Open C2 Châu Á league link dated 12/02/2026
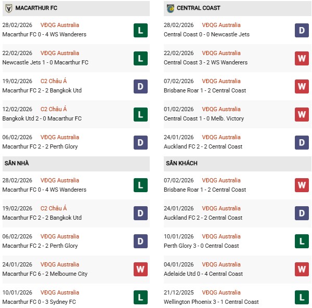312x308 pixels. pyautogui.click(x=54, y=109)
